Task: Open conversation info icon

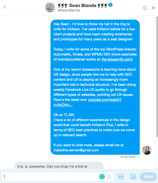Action: 145,8
